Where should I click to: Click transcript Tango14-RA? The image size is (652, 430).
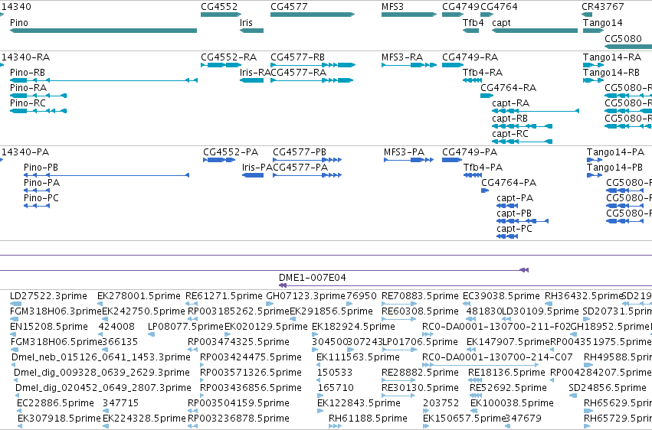point(593,65)
